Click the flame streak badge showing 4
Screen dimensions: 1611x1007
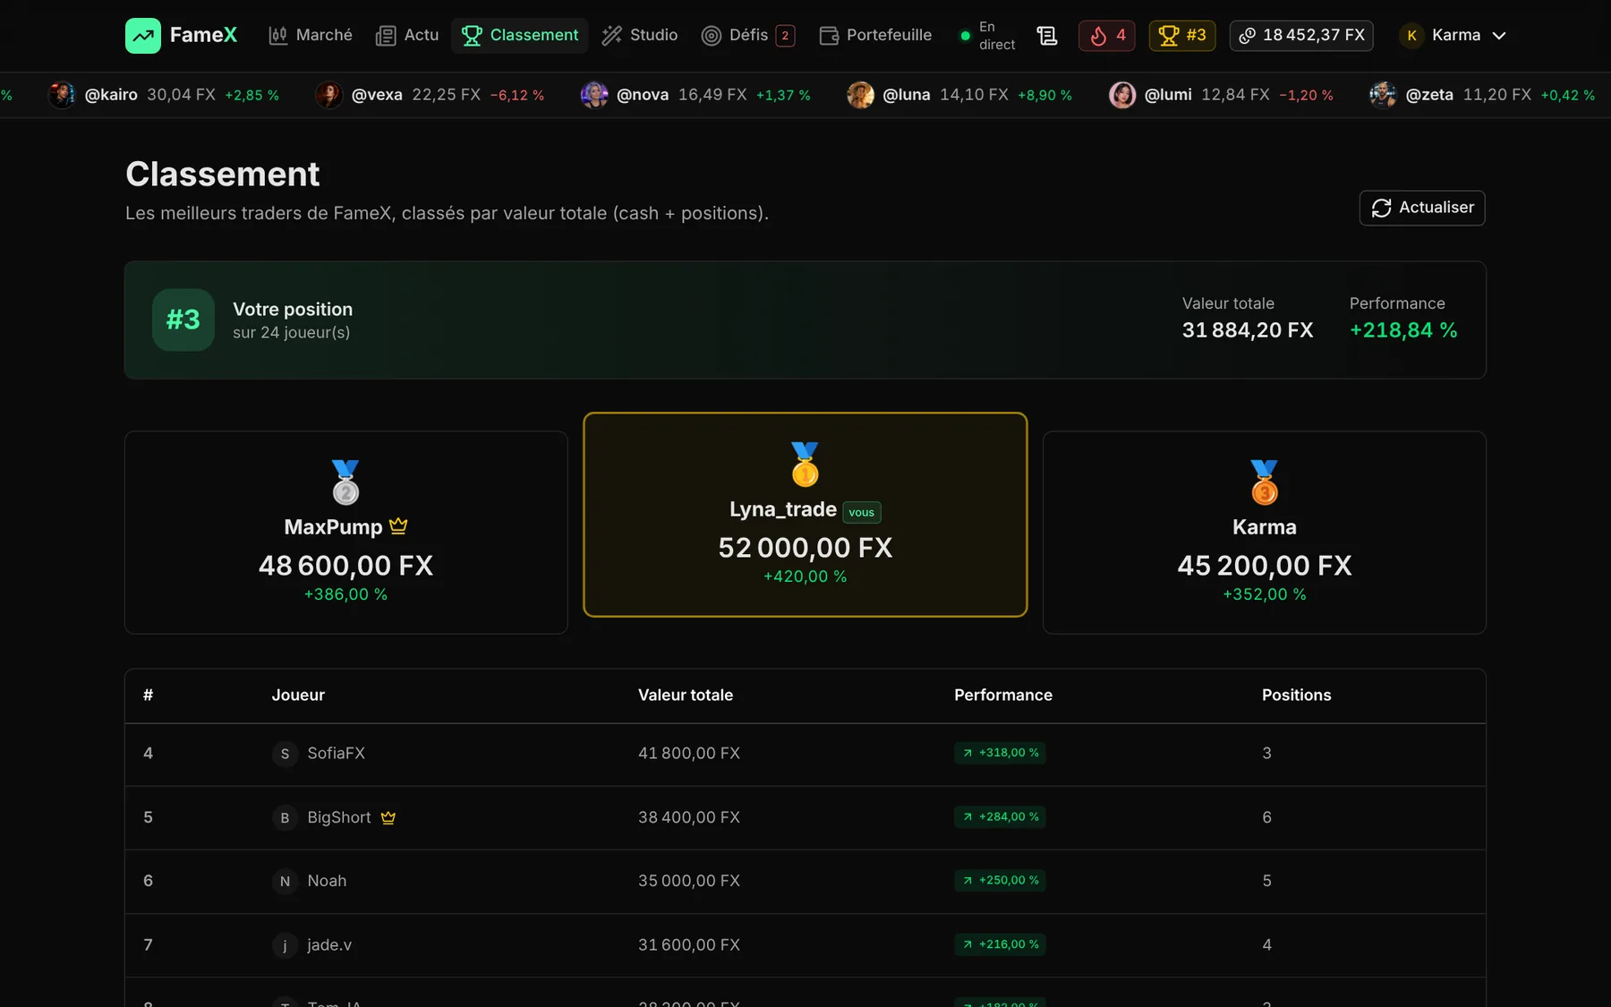[1107, 36]
